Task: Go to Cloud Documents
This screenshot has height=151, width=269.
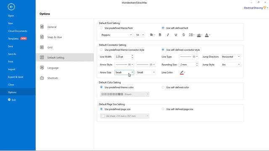Action: (18, 31)
